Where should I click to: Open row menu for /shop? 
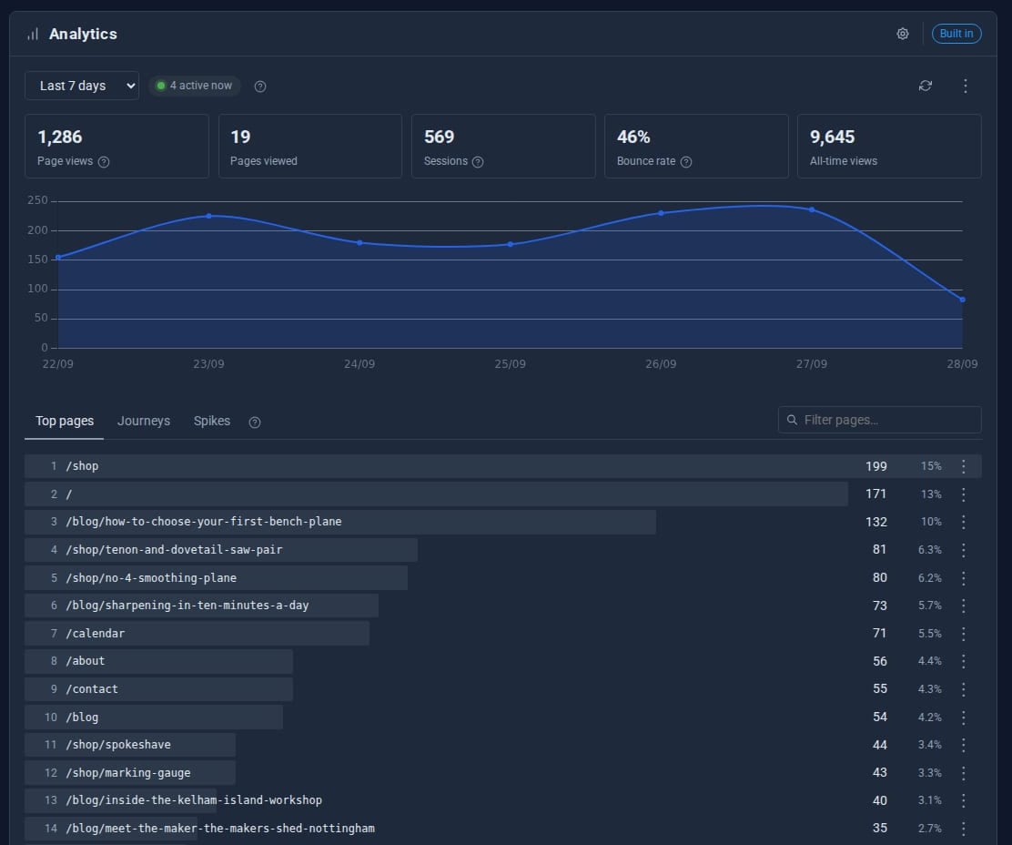coord(964,466)
